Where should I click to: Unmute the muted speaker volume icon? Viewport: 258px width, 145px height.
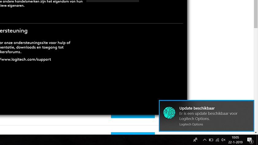(223, 140)
